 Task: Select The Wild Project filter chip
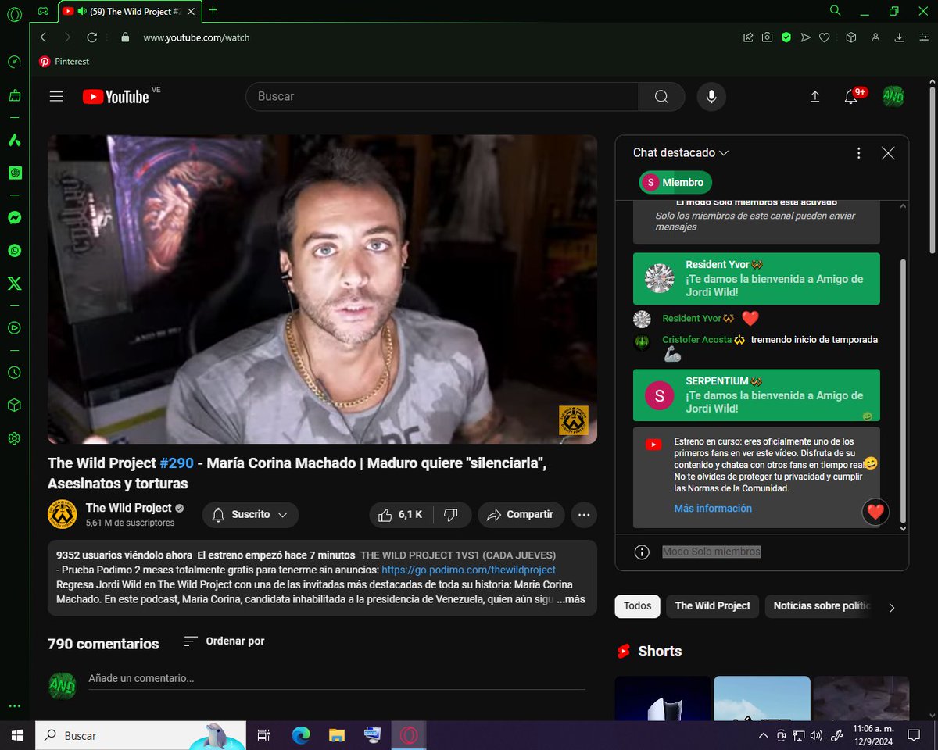713,606
